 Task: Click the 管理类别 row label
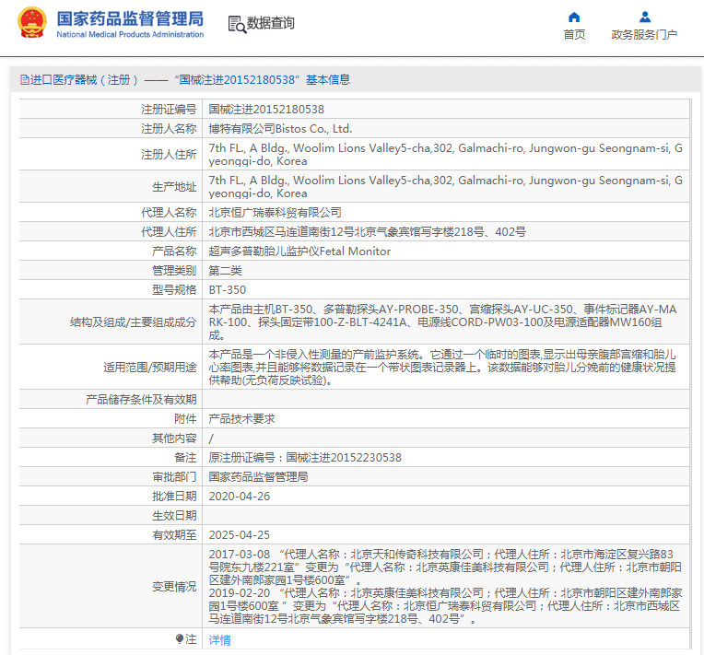(x=174, y=270)
